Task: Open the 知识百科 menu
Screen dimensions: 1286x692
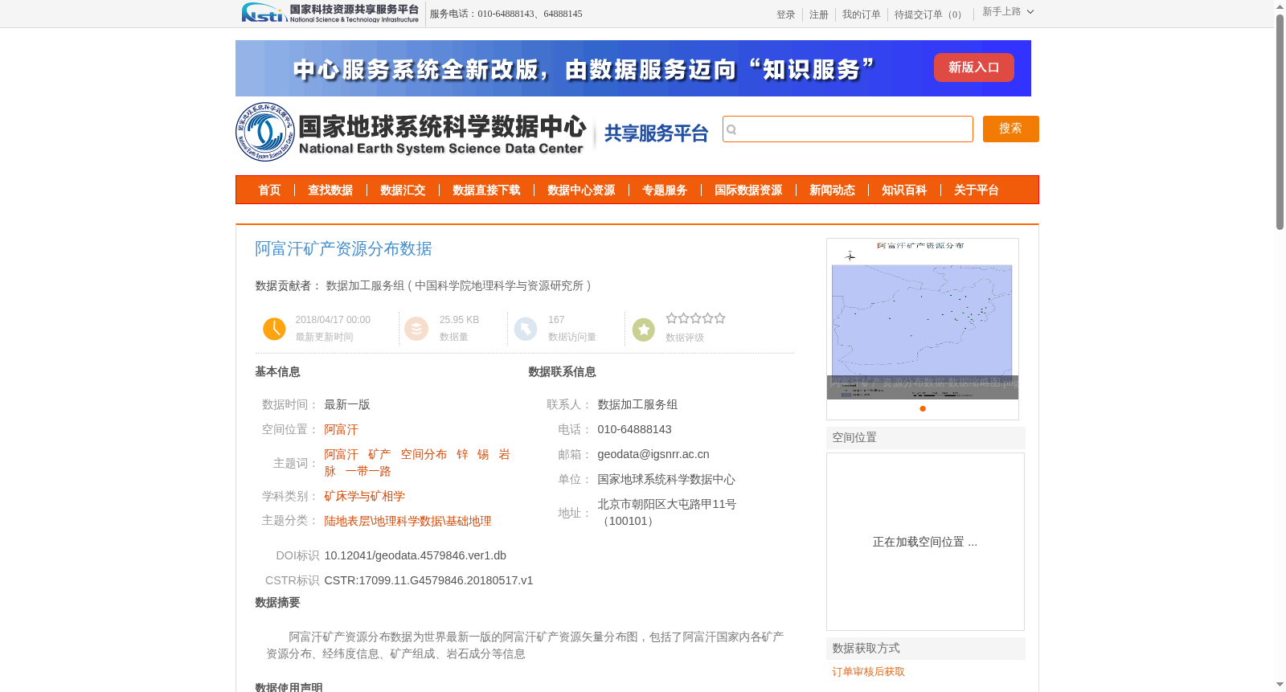Action: tap(904, 190)
